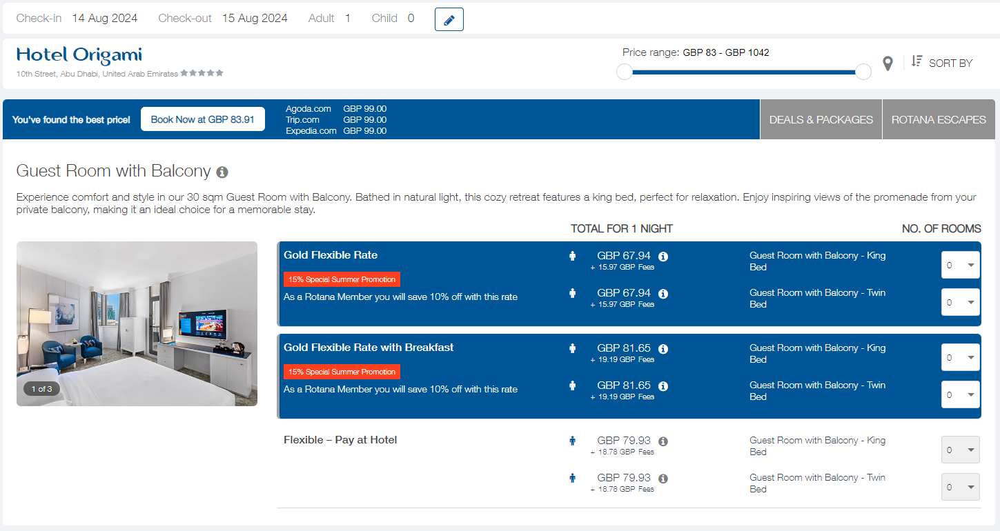This screenshot has width=1000, height=531.
Task: Open room count dropdown for Pay at Hotel Twin Bed
Action: pos(961,487)
